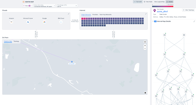Toggle the Full width view
This screenshot has height=105, width=196.
[x=138, y=2]
